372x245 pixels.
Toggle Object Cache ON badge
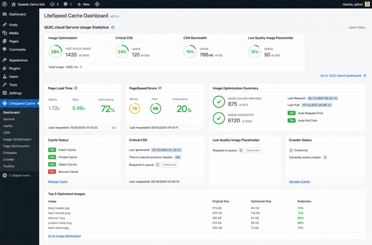click(52, 164)
